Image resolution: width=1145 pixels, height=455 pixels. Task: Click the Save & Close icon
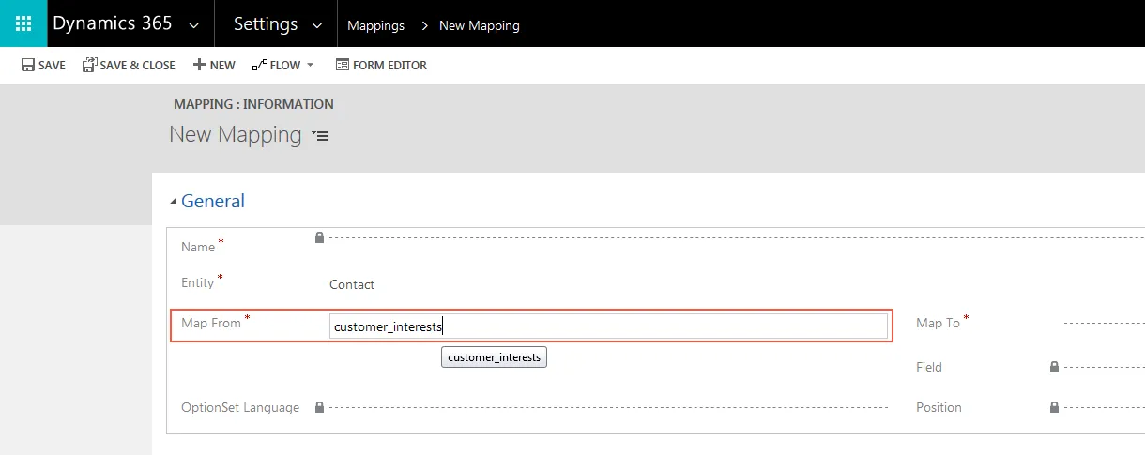(89, 65)
